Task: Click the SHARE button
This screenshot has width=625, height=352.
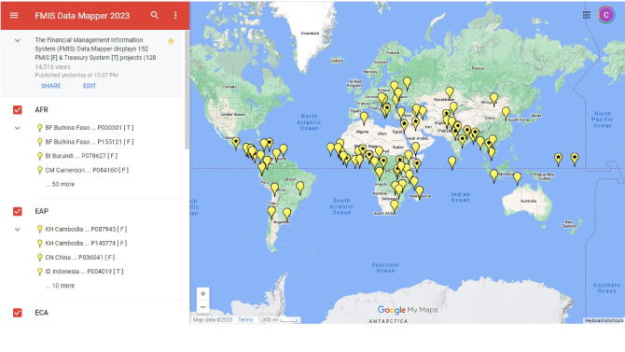Action: [x=51, y=86]
